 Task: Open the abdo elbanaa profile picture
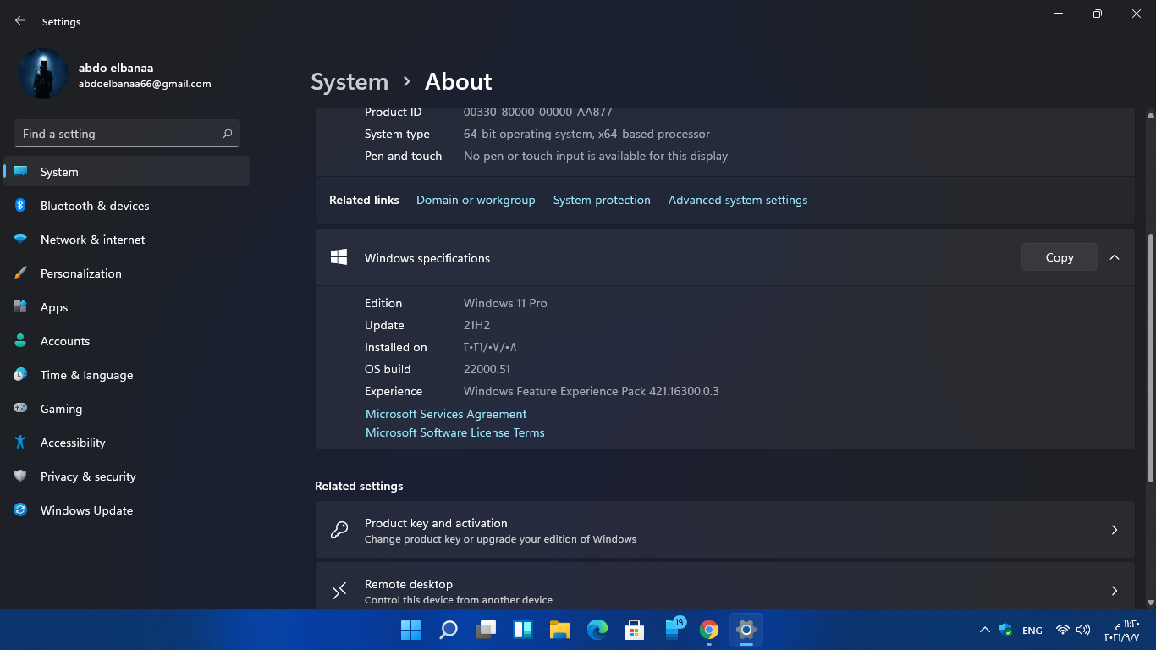coord(42,74)
